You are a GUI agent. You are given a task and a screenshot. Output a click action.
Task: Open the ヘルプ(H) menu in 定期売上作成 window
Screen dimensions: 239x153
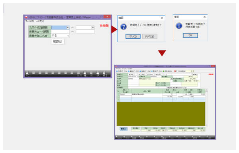(40, 21)
